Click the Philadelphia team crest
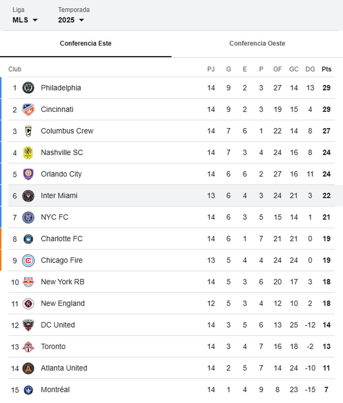This screenshot has width=343, height=403. click(x=29, y=88)
